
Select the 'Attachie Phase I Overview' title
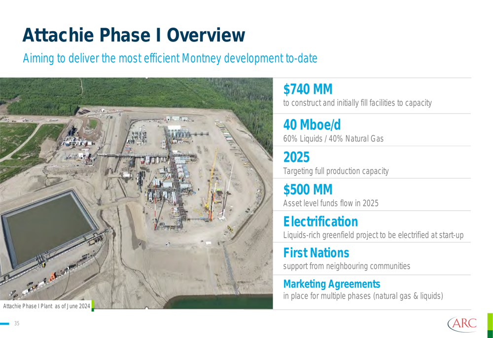134,35
